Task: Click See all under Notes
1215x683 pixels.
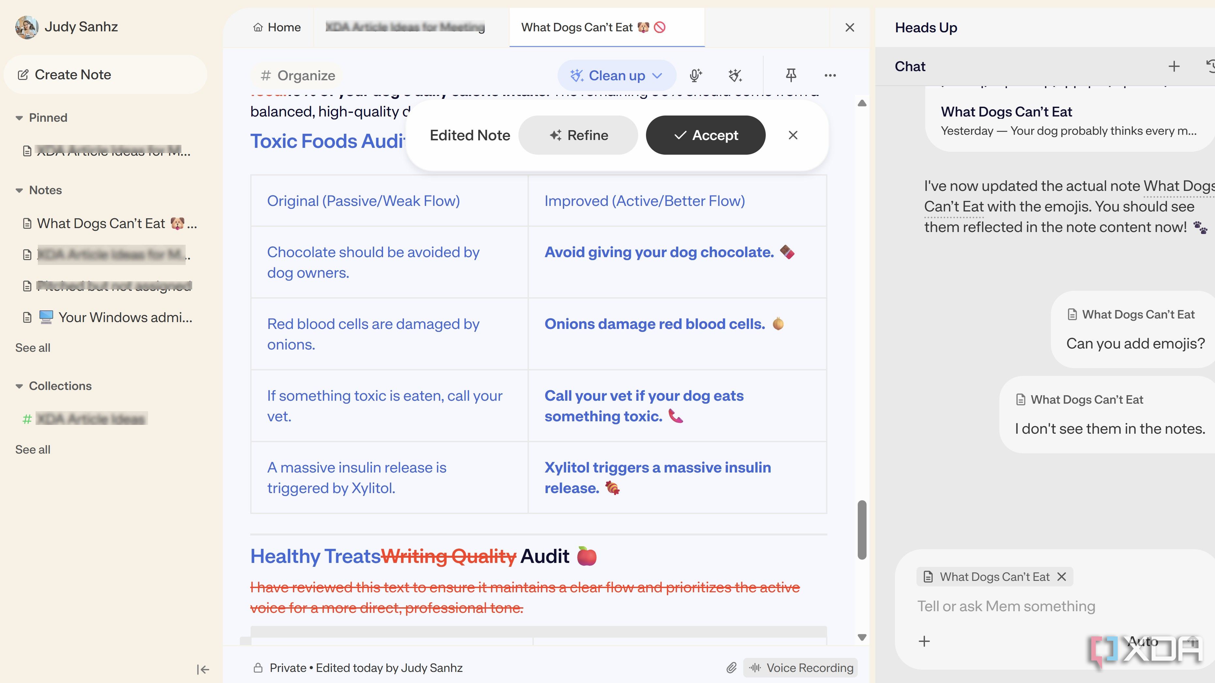Action: tap(33, 348)
